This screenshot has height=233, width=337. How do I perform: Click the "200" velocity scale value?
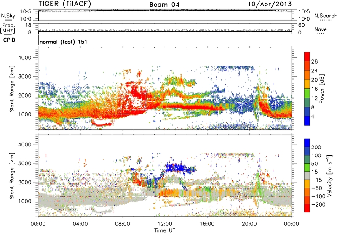click(316, 147)
